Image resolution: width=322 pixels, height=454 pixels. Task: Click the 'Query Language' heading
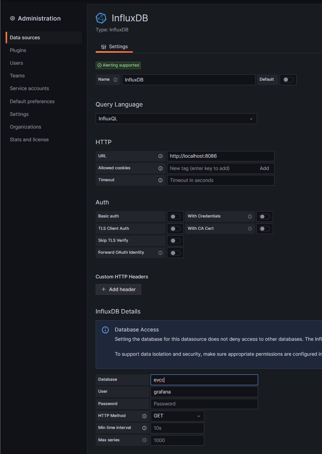pyautogui.click(x=119, y=104)
